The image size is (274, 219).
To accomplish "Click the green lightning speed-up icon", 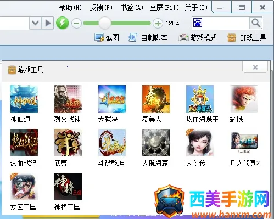I will point(63,23).
